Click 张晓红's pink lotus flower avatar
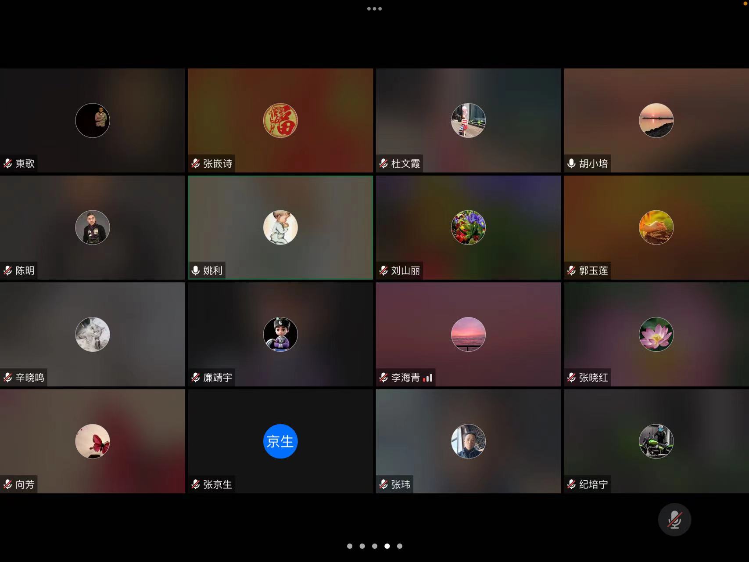Screen dimensions: 749x562 click(x=656, y=334)
